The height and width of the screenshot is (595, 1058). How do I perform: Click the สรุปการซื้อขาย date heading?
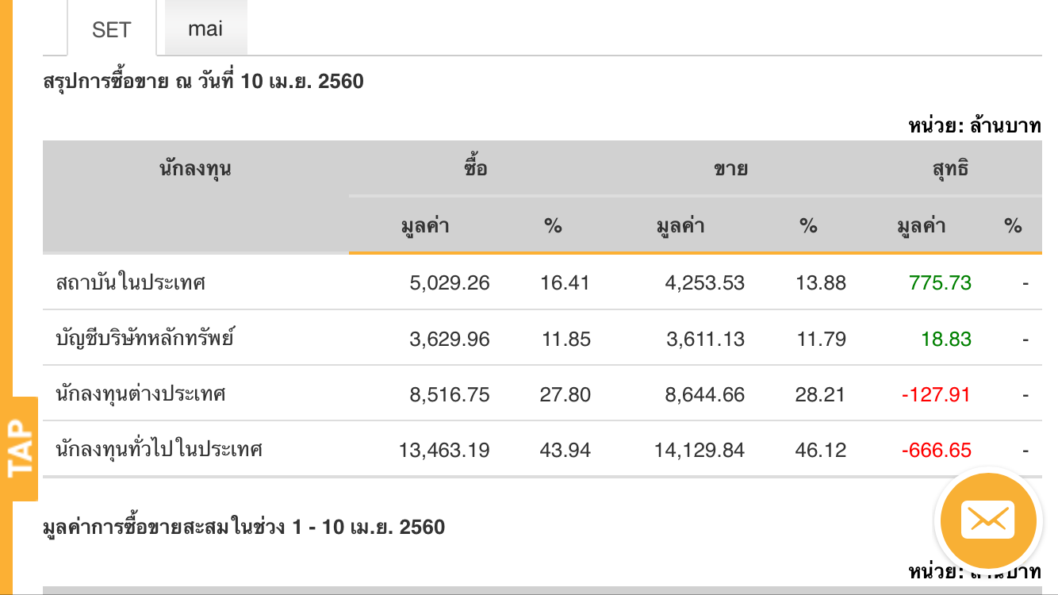pyautogui.click(x=203, y=81)
